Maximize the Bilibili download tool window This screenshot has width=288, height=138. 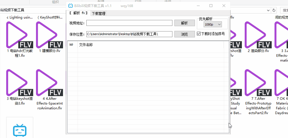[211, 6]
